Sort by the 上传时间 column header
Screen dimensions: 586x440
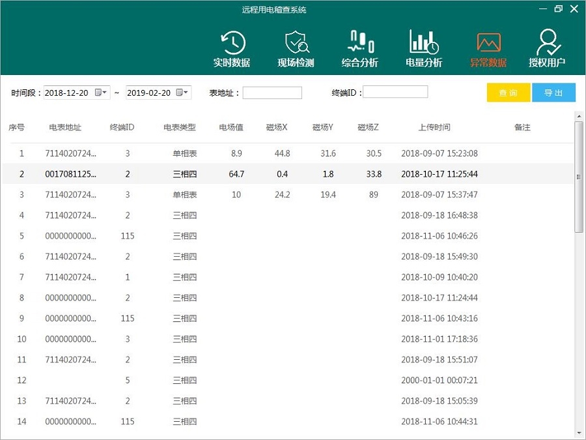(x=434, y=127)
